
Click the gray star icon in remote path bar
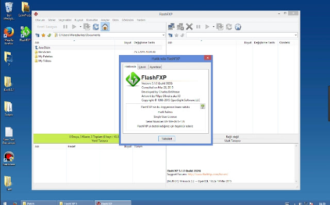[x=176, y=35]
